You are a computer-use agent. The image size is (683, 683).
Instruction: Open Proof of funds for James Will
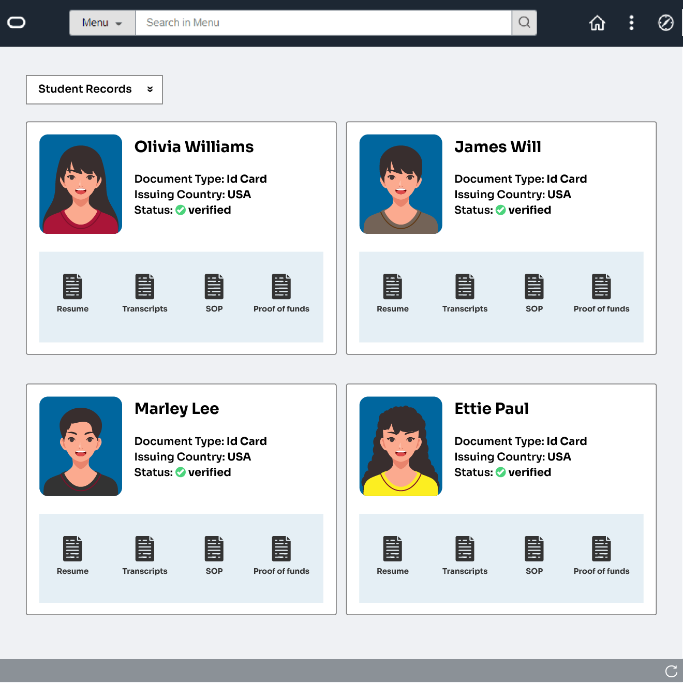click(601, 286)
